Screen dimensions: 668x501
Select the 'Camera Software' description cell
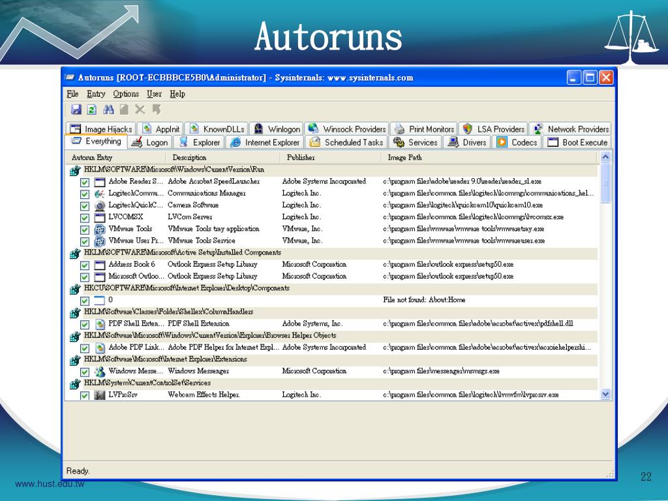pyautogui.click(x=193, y=205)
